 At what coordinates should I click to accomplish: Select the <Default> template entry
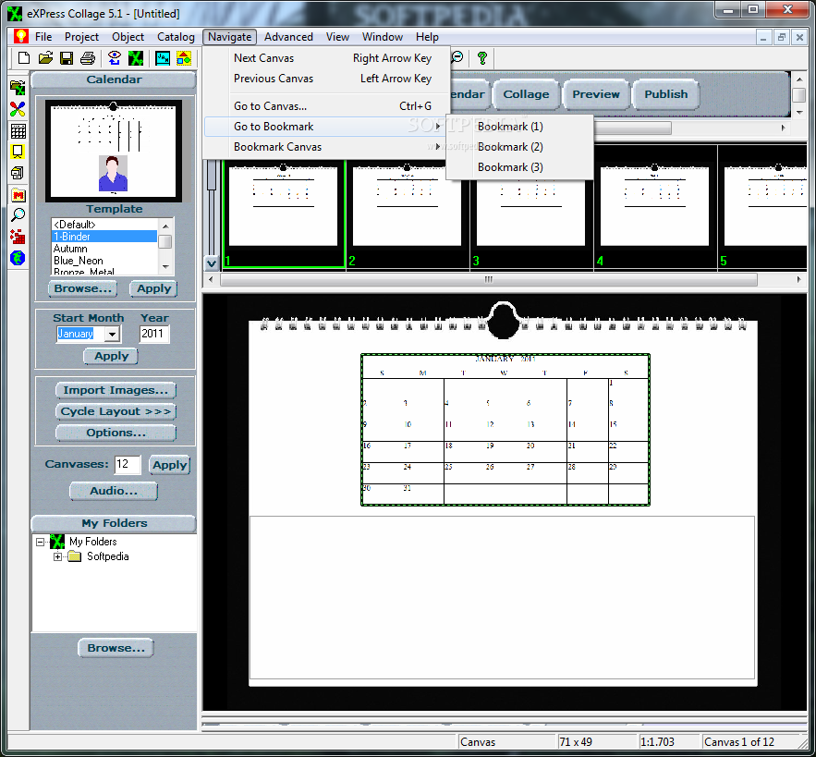click(104, 225)
